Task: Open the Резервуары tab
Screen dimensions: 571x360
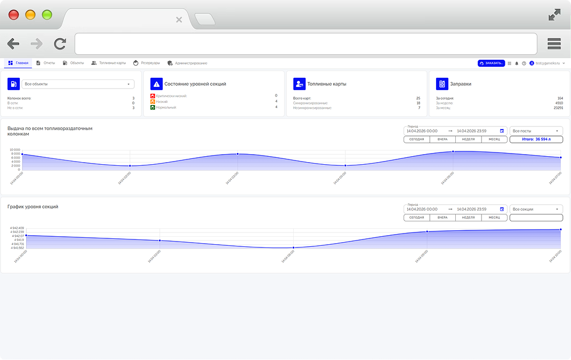Action: pos(147,63)
